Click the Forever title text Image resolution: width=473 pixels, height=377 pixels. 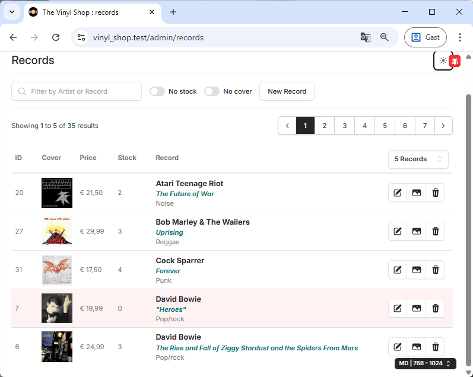(168, 271)
